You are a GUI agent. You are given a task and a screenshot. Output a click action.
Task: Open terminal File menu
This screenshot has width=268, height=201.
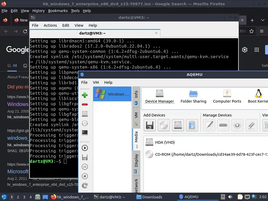coord(35,25)
